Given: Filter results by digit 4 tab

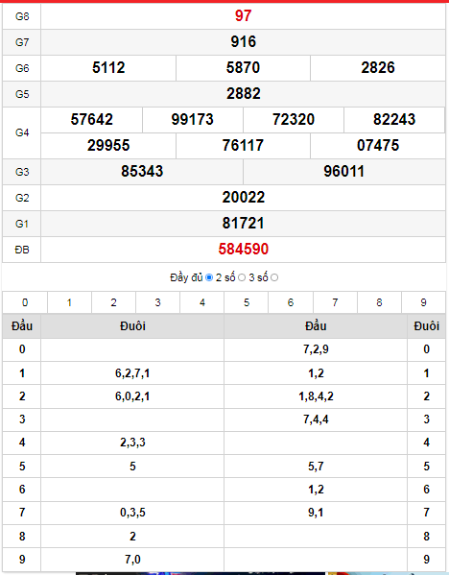Looking at the screenshot, I should point(202,302).
